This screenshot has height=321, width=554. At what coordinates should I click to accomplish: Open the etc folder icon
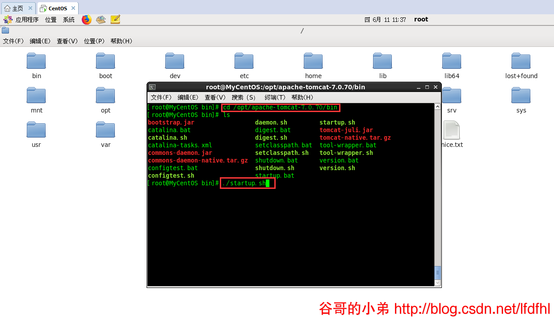[244, 61]
